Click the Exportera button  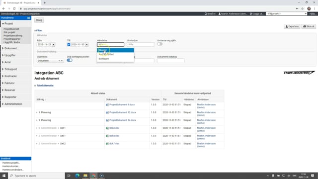point(292,26)
